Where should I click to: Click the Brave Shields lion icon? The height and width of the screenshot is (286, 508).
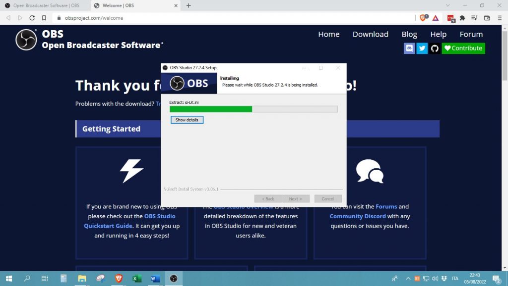pos(423,18)
